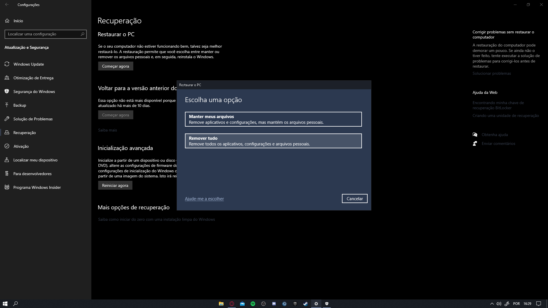Click the Recuperação sidebar icon
The image size is (548, 308).
7,133
